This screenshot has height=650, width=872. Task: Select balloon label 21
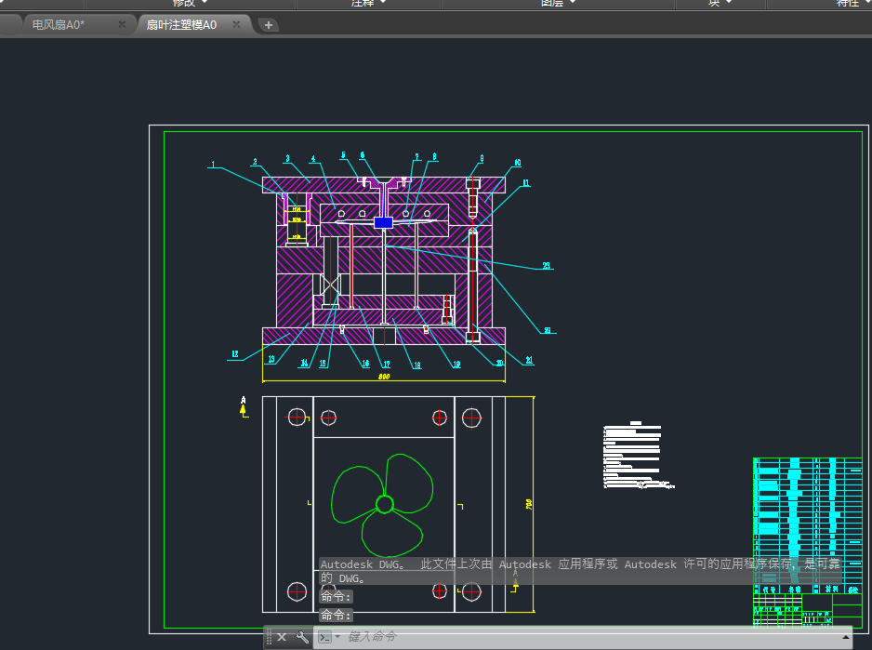click(x=529, y=360)
